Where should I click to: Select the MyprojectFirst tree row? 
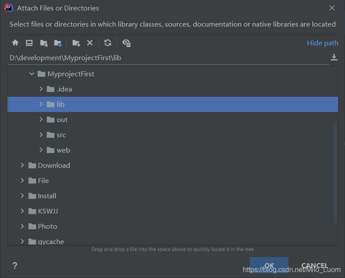[x=173, y=74]
